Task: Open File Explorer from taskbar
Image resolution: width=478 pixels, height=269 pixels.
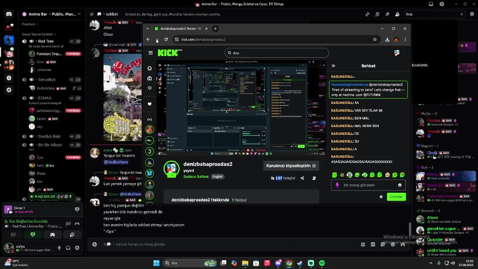Action: (x=245, y=263)
